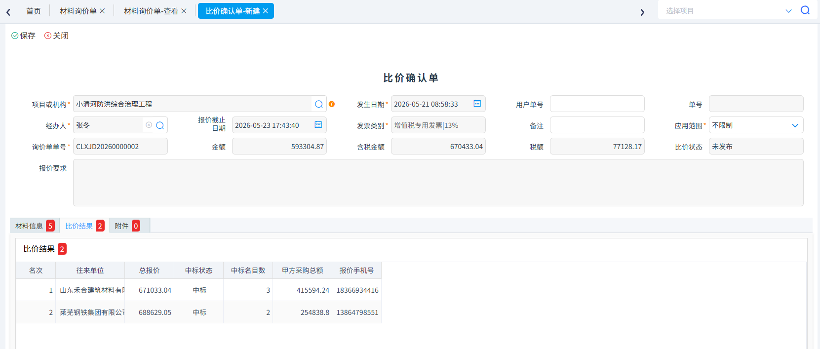Click the 保存 button
Screen dimensions: 820x349
23,36
